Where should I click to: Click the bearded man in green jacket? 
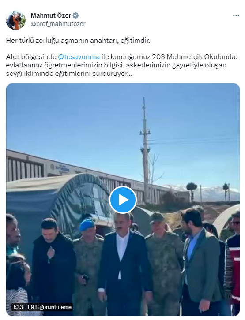pos(201,262)
